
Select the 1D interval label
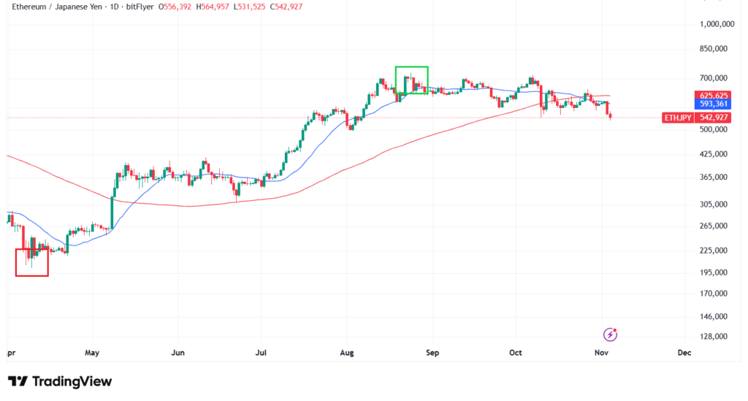click(x=115, y=7)
